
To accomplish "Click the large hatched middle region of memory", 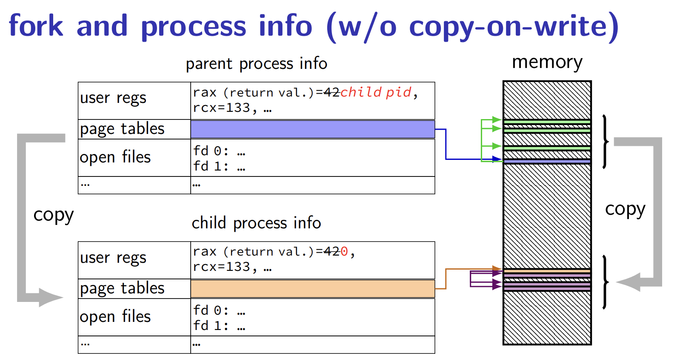I will point(547,216).
